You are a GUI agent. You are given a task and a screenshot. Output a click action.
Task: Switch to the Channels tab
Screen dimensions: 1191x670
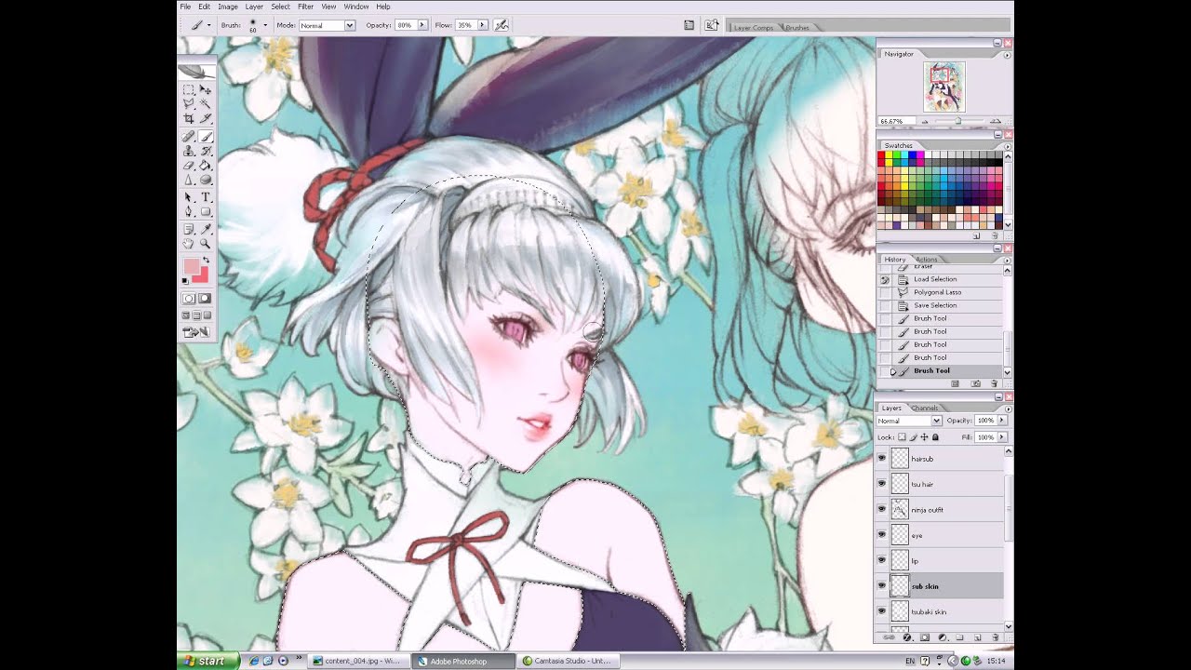925,408
